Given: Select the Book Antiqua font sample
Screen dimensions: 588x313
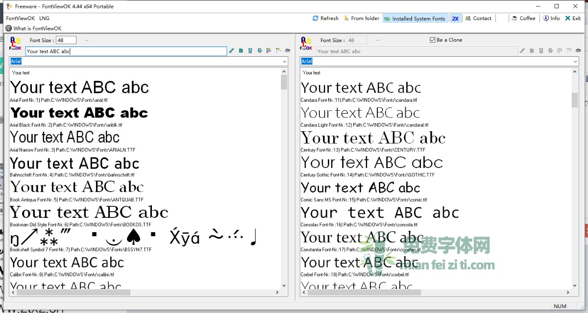Looking at the screenshot, I should click(77, 187).
